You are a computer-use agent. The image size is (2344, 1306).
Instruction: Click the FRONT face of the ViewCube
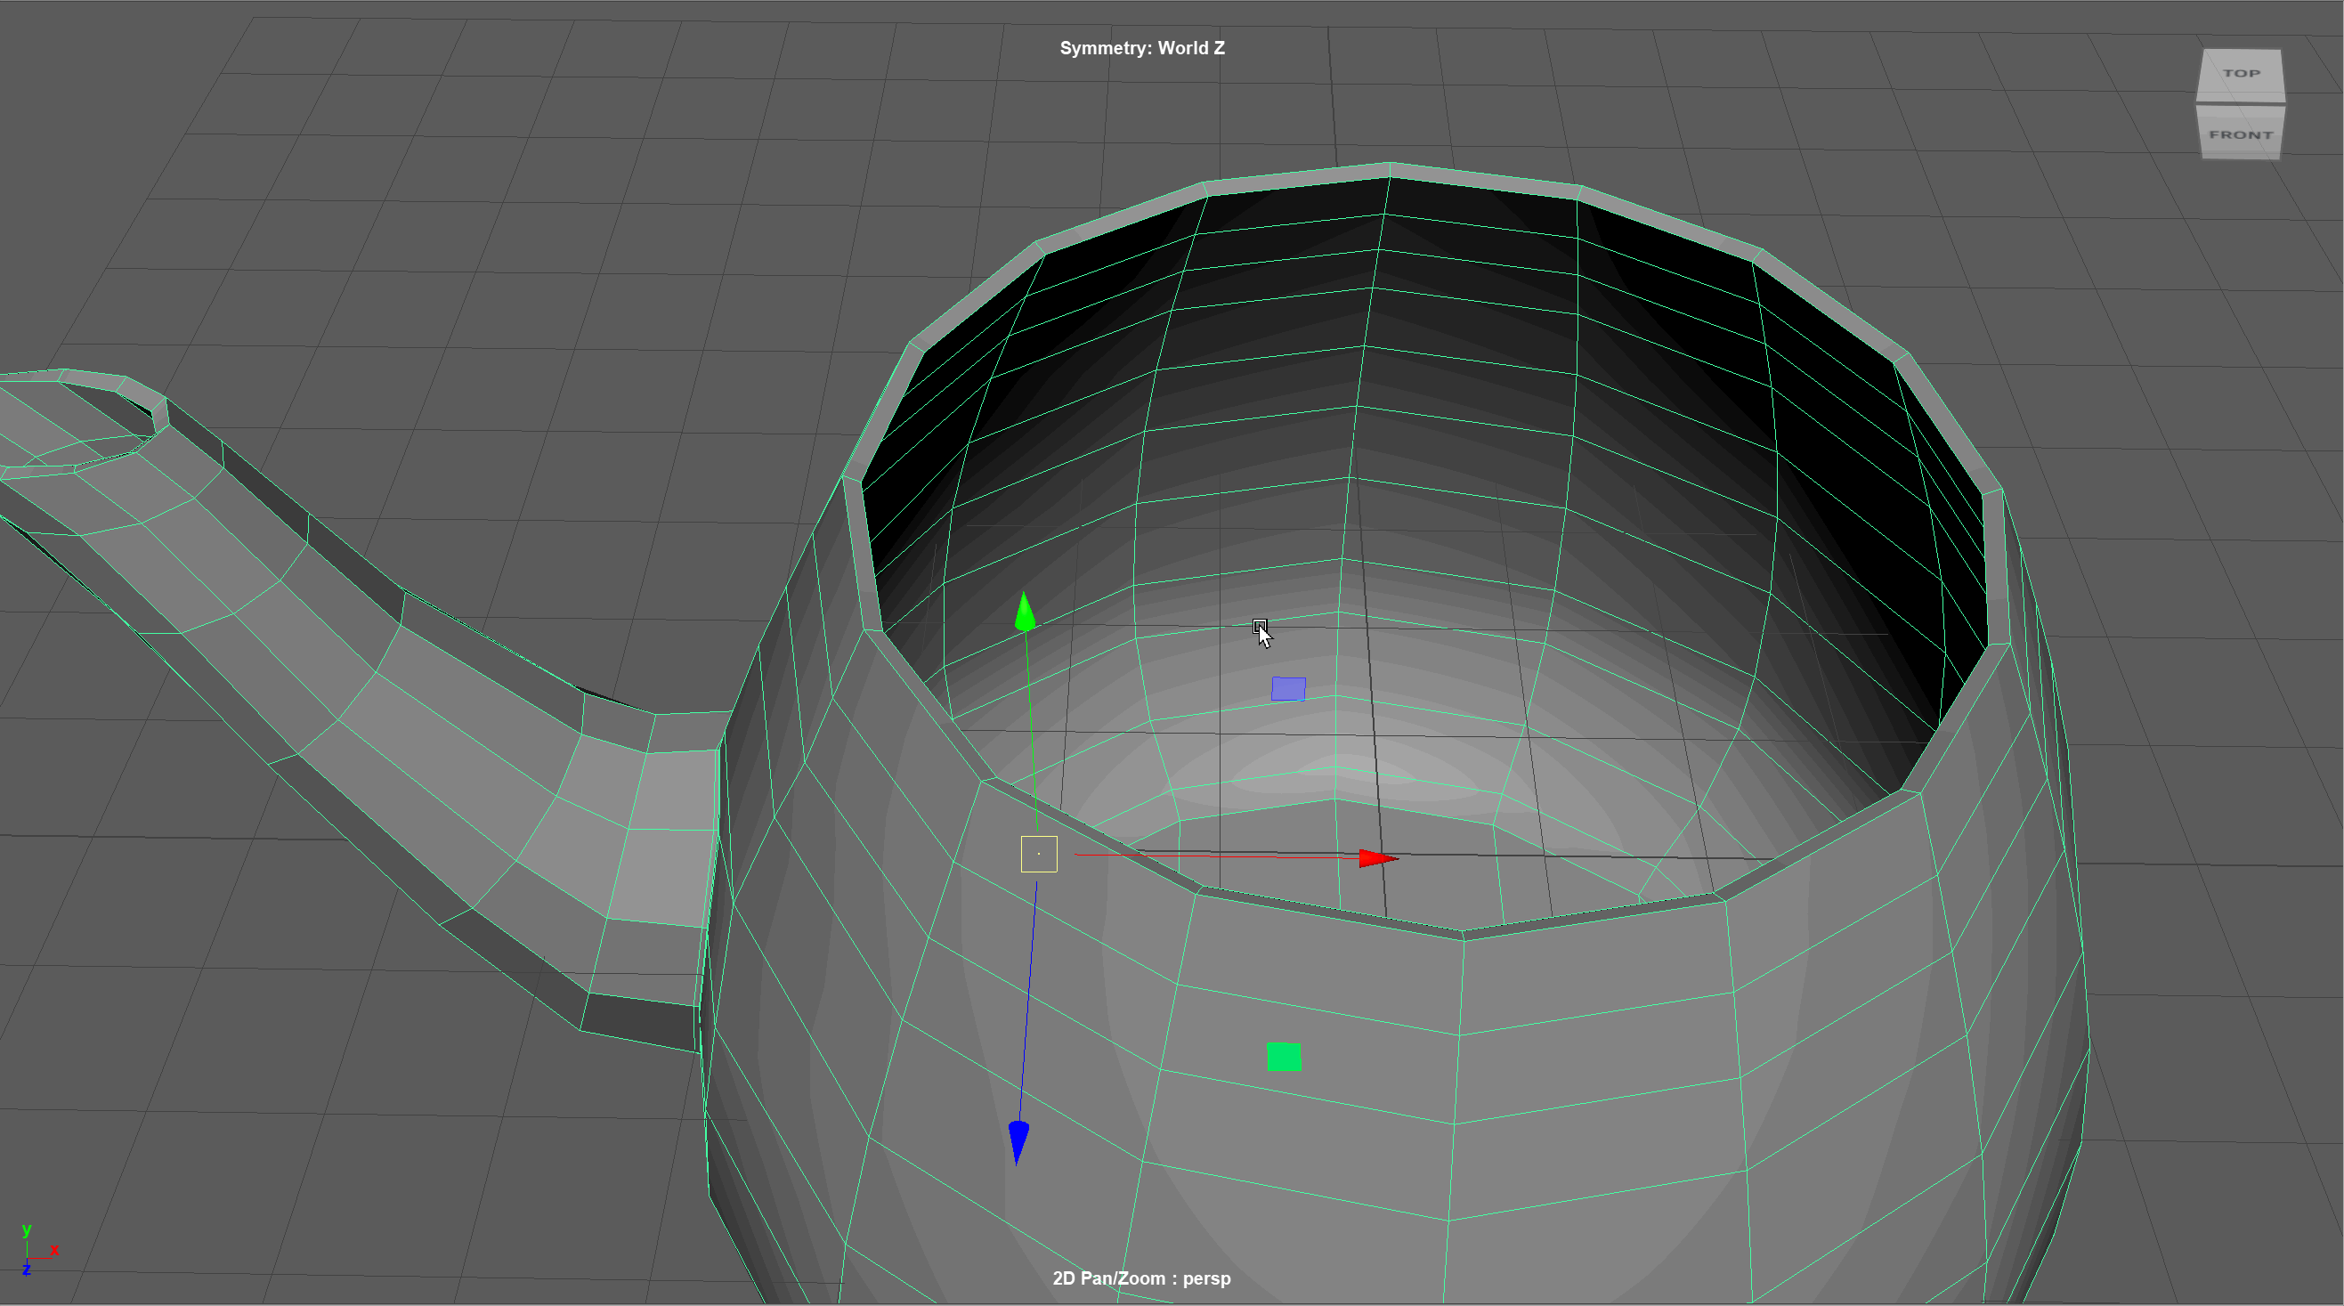pos(2240,134)
